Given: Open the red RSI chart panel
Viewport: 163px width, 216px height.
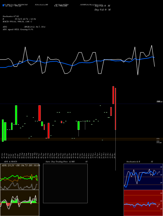Looking at the screenshot, I should tap(143, 203).
